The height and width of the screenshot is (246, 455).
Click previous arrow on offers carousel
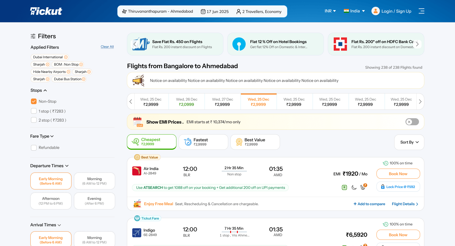[135, 44]
